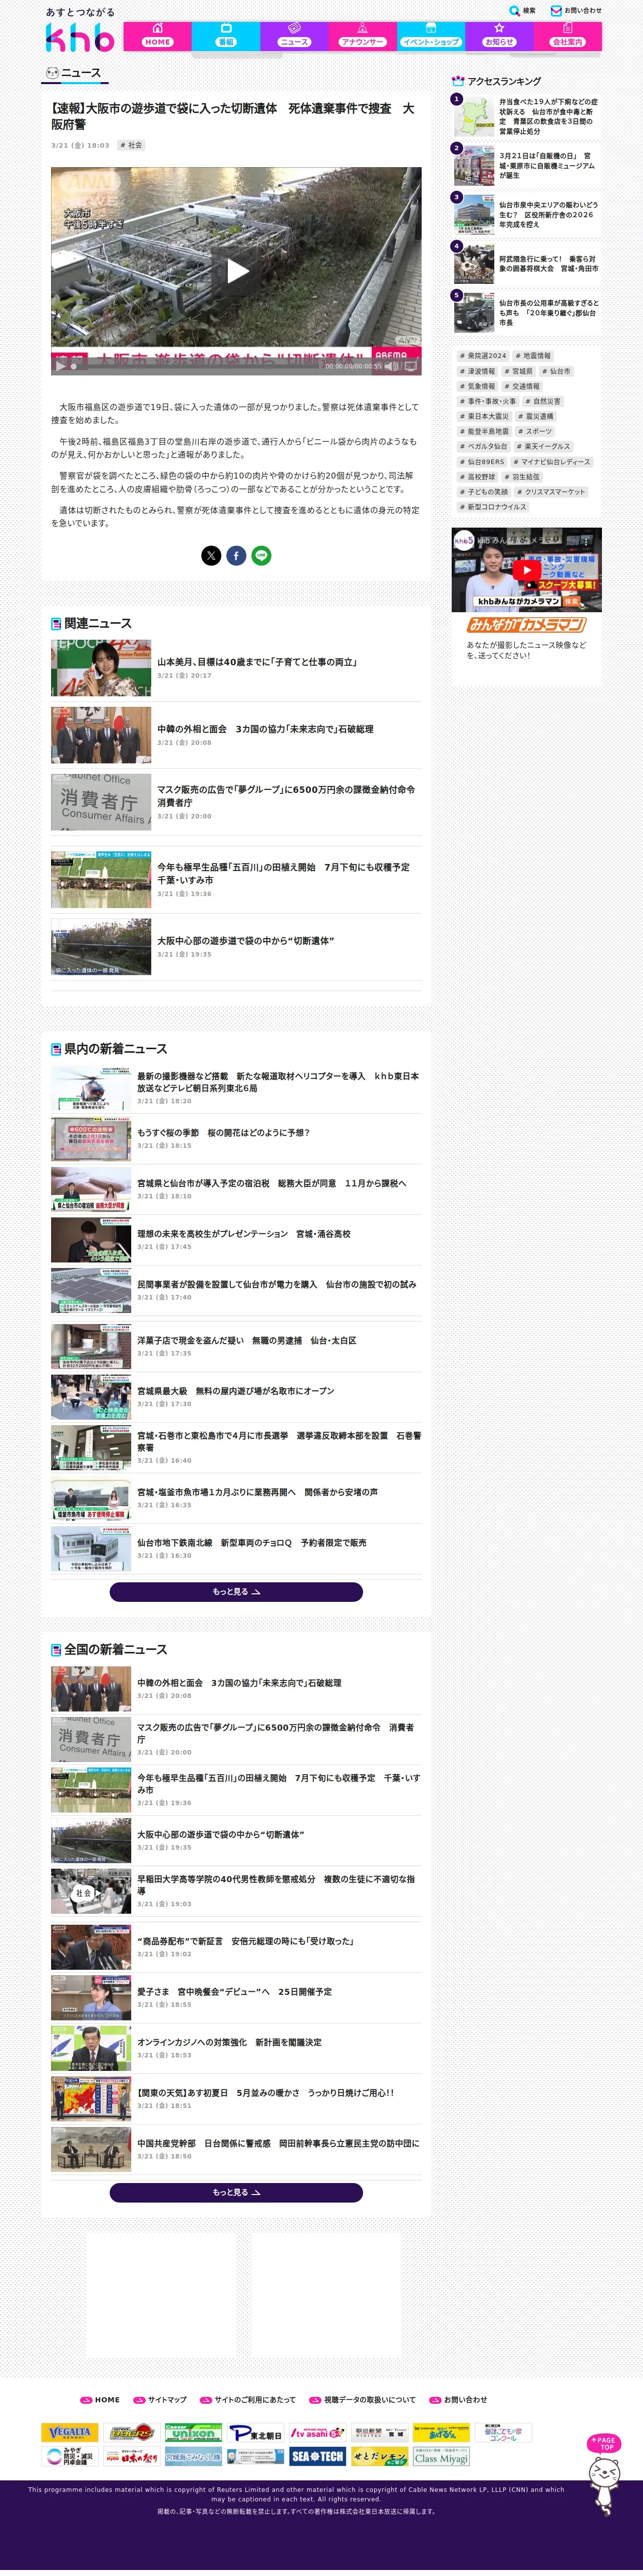Image resolution: width=643 pixels, height=2576 pixels.
Task: Open ranking article about 仙台市泉中央エリア
Action: click(x=527, y=215)
